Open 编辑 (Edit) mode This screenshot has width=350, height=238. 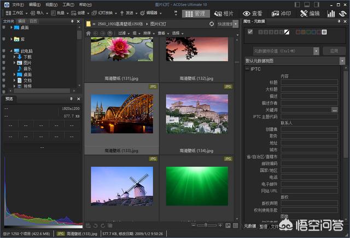tap(310, 13)
